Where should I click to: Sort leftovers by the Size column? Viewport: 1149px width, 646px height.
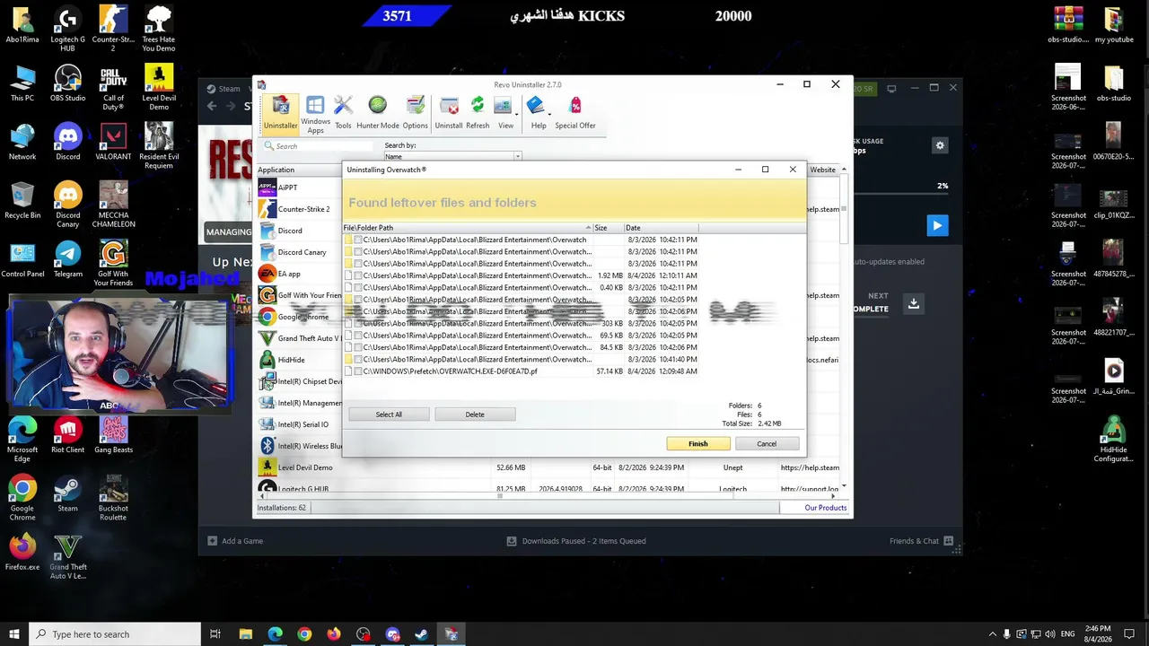(607, 228)
